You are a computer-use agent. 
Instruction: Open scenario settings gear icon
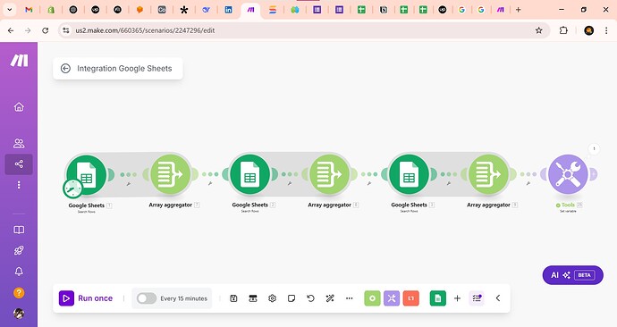coord(272,298)
